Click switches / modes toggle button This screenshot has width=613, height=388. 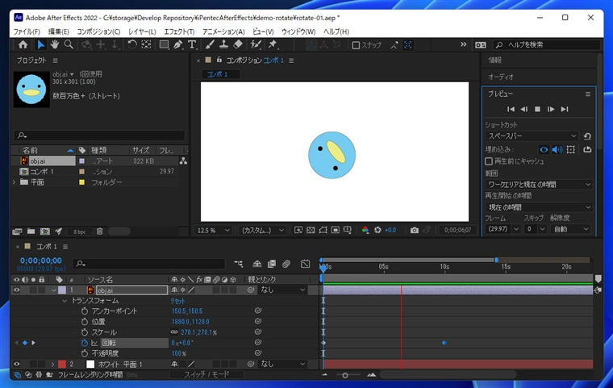pos(206,375)
